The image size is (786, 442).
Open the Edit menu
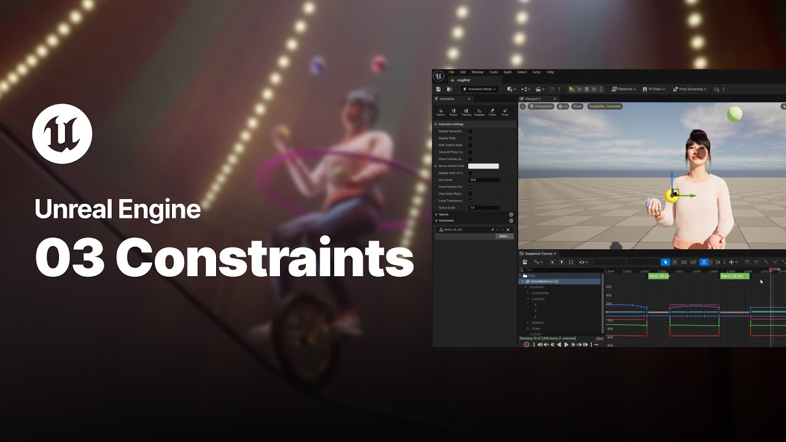coord(463,72)
